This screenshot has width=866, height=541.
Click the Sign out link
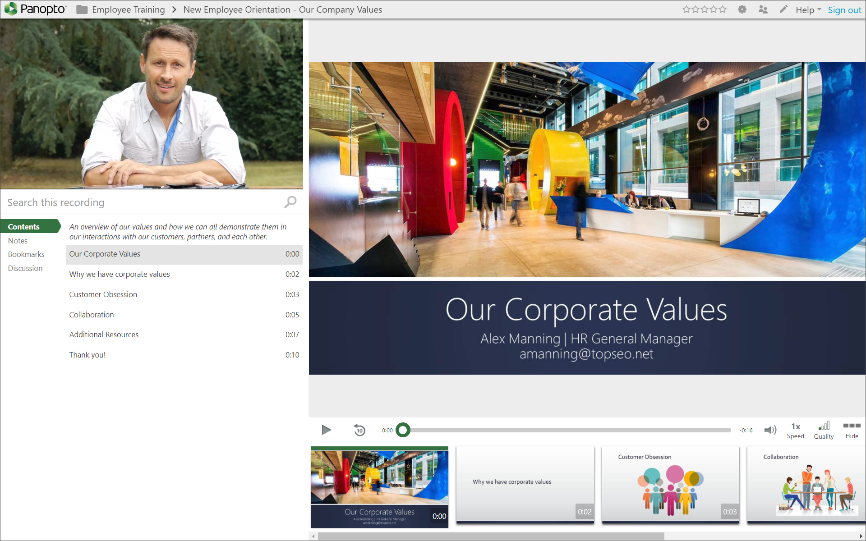(844, 9)
